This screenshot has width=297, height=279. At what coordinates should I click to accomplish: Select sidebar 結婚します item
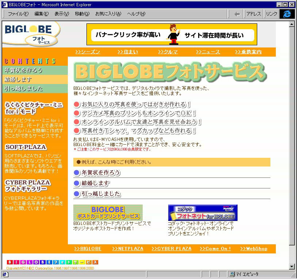35,79
